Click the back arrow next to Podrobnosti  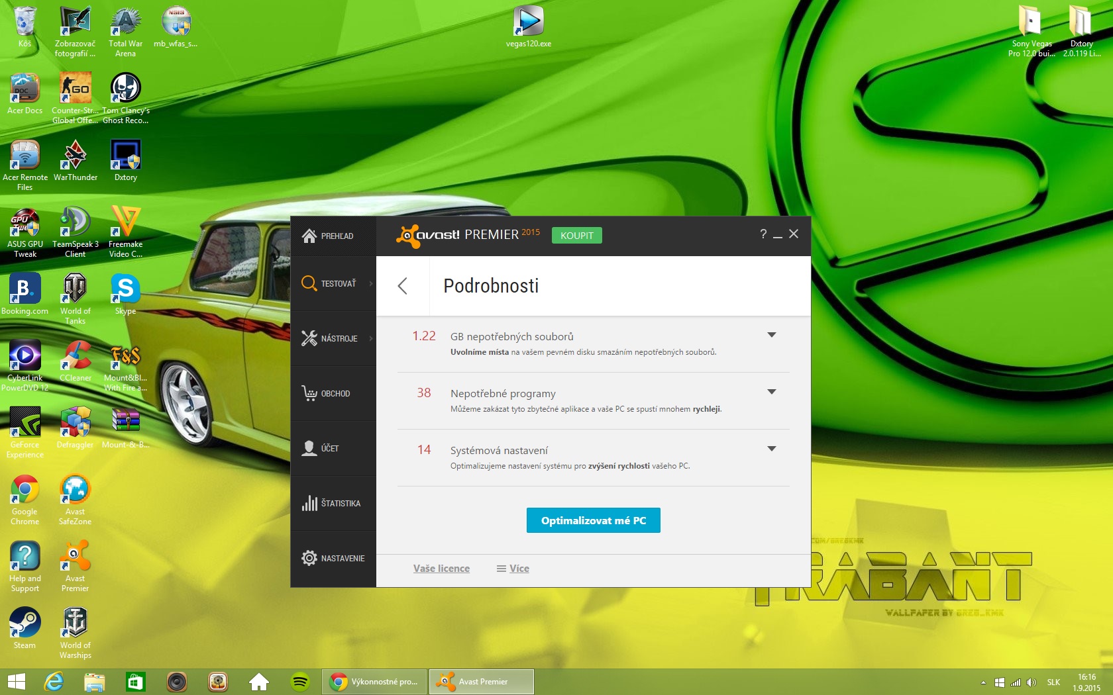click(x=402, y=286)
